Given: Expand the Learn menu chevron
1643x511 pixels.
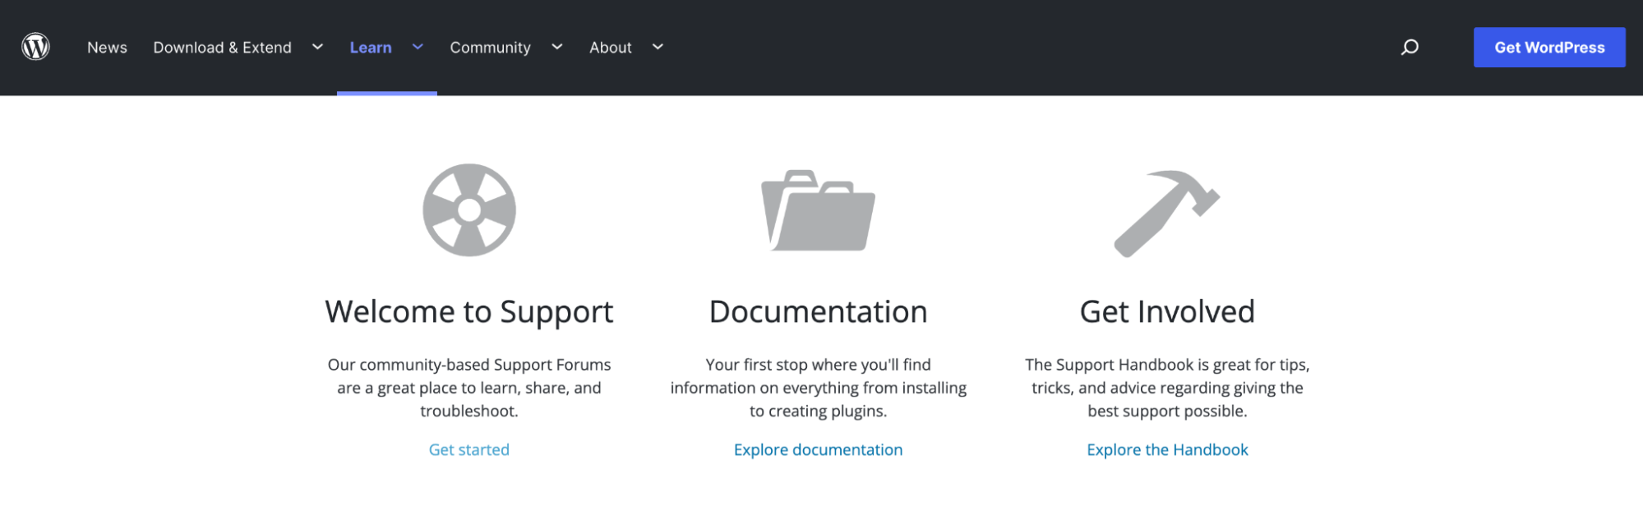Looking at the screenshot, I should (x=418, y=47).
